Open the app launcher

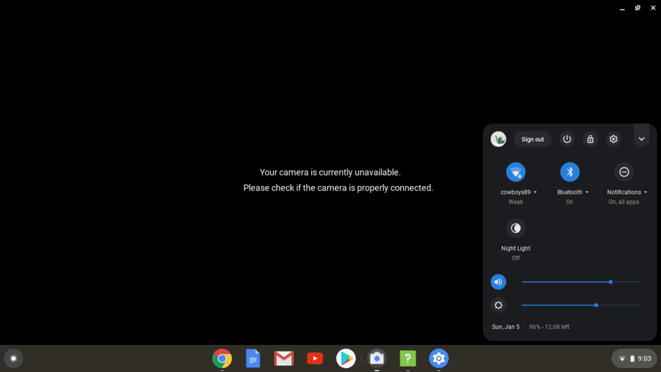pyautogui.click(x=14, y=358)
